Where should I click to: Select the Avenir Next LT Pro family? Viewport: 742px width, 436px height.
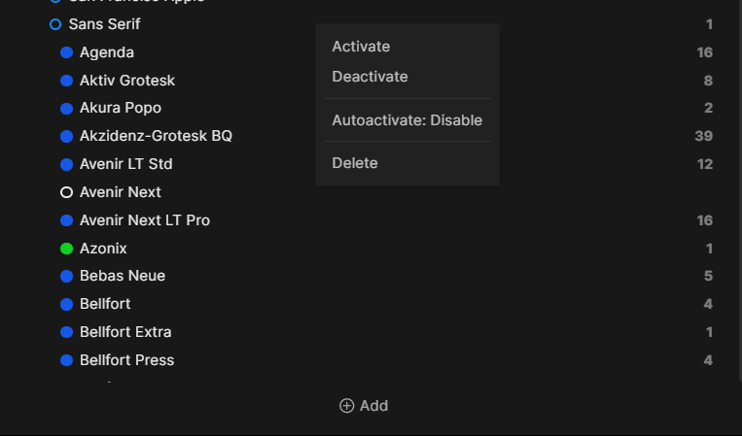tap(144, 220)
